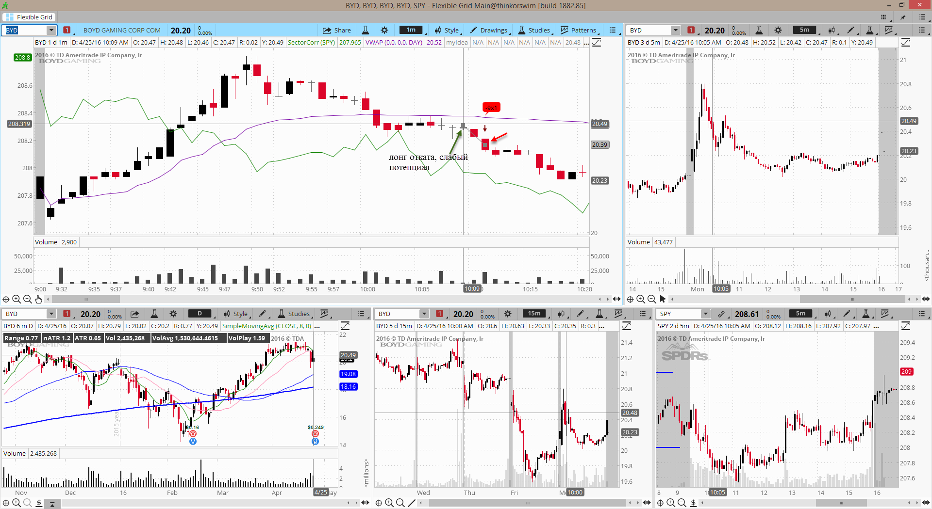The width and height of the screenshot is (932, 509).
Task: Click the flask icon in the daily chart toolbar
Action: point(154,314)
